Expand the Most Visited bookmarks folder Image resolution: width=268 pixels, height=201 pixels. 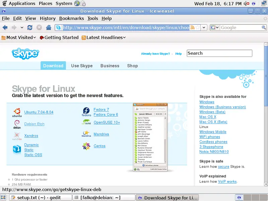[19, 38]
